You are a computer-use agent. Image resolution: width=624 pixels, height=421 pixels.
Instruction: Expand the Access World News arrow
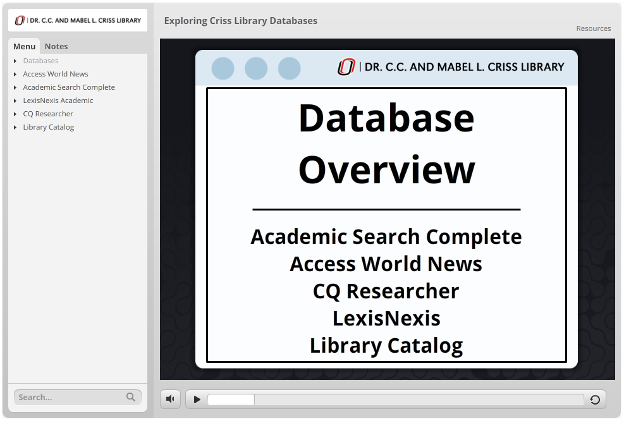click(15, 74)
